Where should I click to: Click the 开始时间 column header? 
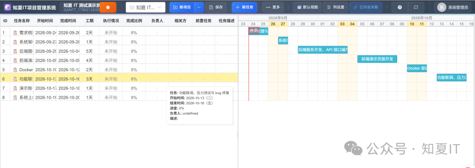point(45,21)
